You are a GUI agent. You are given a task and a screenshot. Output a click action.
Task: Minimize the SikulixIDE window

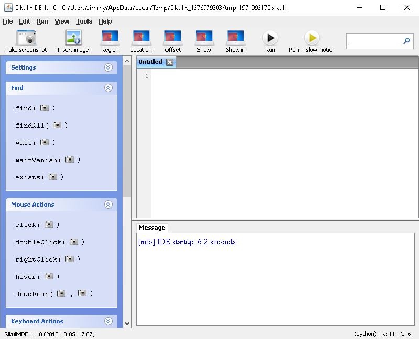[x=359, y=7]
